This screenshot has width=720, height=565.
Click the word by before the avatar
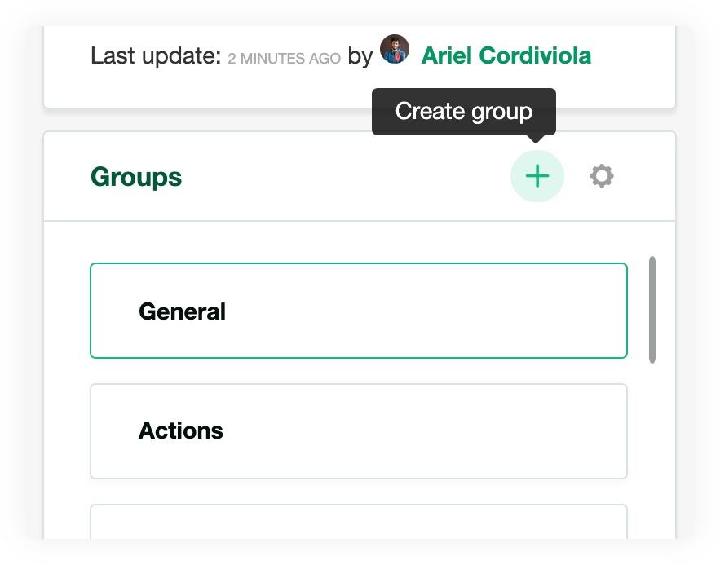click(x=360, y=57)
